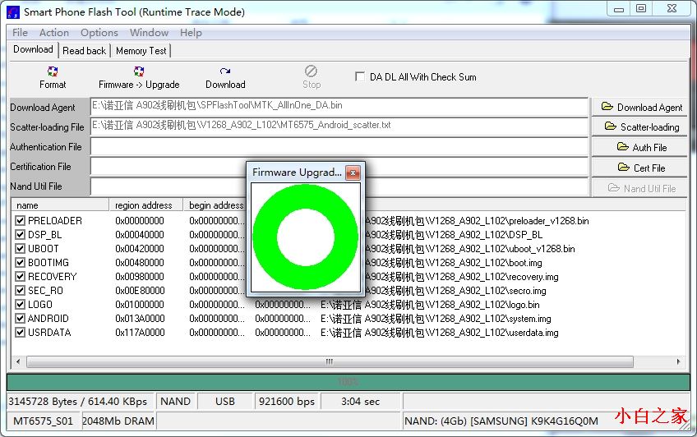Click the Download arrow icon
This screenshot has height=437, width=697.
(225, 71)
